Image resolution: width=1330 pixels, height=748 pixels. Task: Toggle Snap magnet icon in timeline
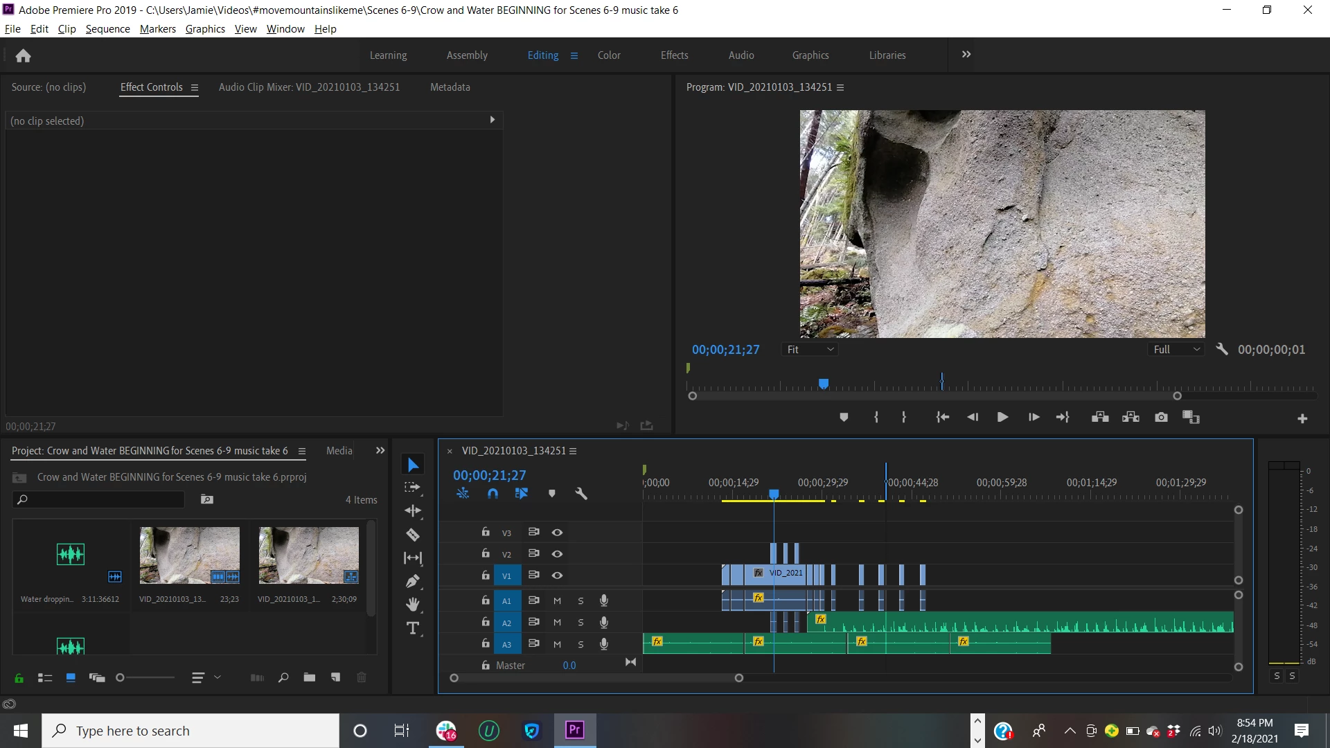pyautogui.click(x=493, y=494)
